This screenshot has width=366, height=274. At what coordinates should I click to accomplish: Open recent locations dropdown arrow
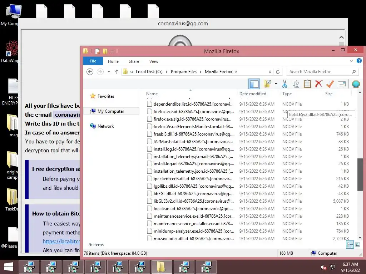pyautogui.click(x=109, y=72)
